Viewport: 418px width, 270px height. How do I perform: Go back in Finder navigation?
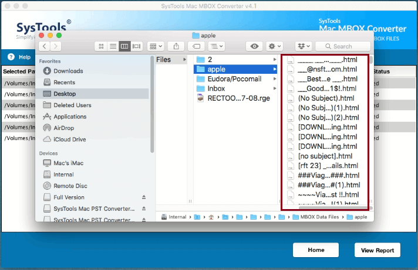(44, 46)
